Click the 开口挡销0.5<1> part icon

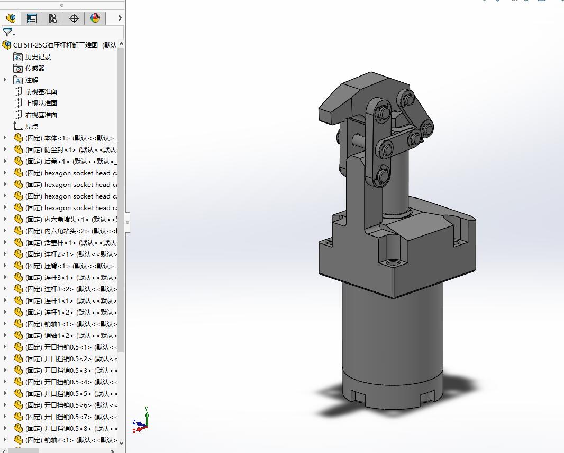pyautogui.click(x=18, y=347)
